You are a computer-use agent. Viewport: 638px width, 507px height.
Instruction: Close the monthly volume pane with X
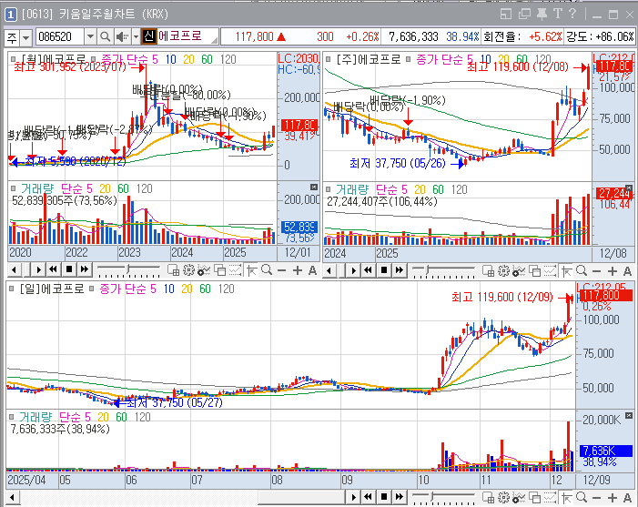point(314,187)
